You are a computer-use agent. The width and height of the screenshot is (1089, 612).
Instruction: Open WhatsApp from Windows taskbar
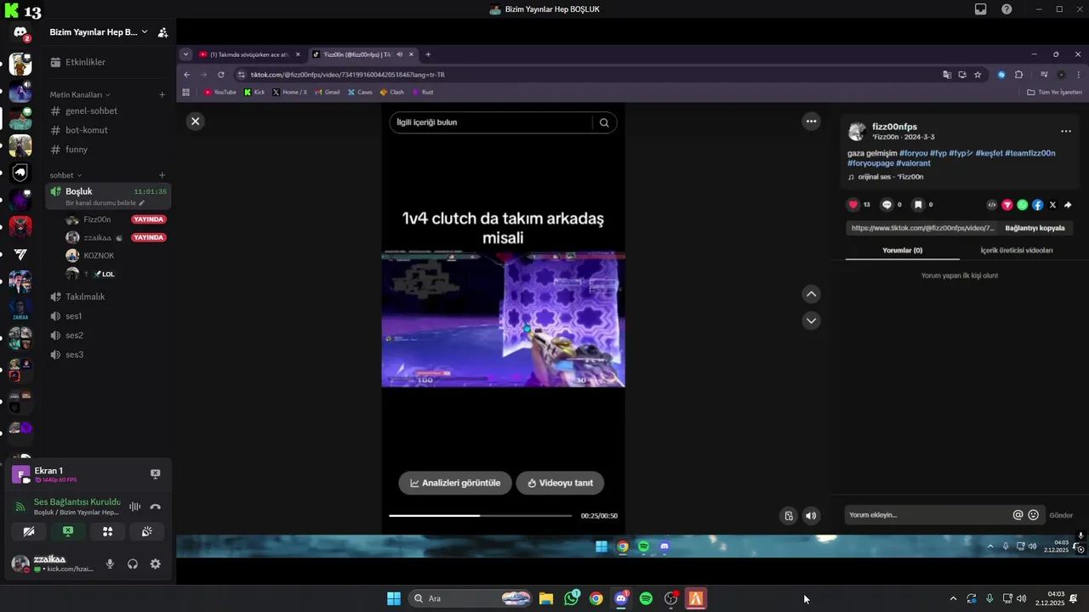point(572,598)
